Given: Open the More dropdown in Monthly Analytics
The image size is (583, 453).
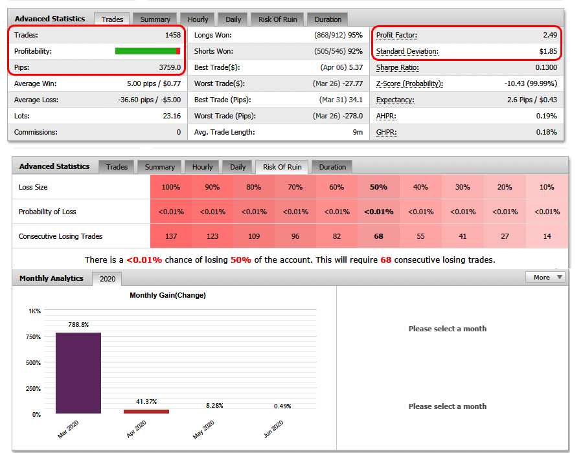Looking at the screenshot, I should [x=547, y=277].
